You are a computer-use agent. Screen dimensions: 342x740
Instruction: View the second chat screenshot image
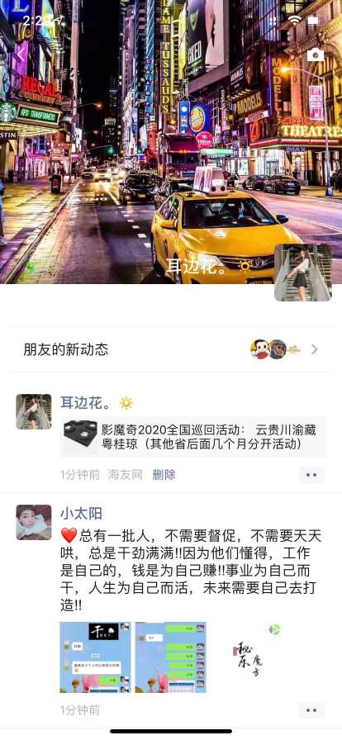tap(170, 657)
